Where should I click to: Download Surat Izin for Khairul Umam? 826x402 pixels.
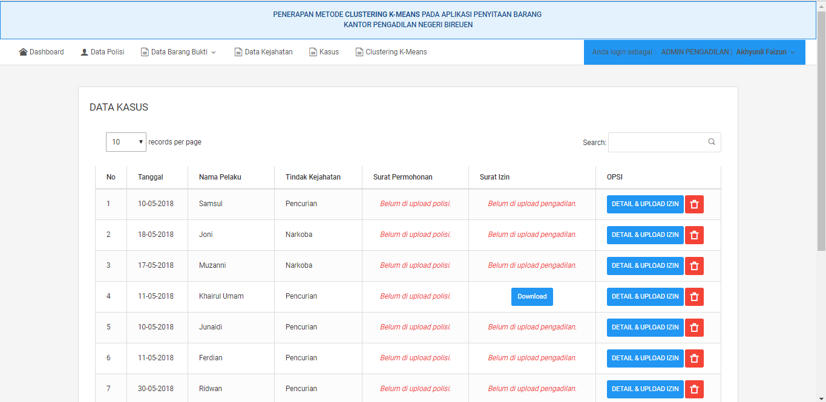pos(532,297)
